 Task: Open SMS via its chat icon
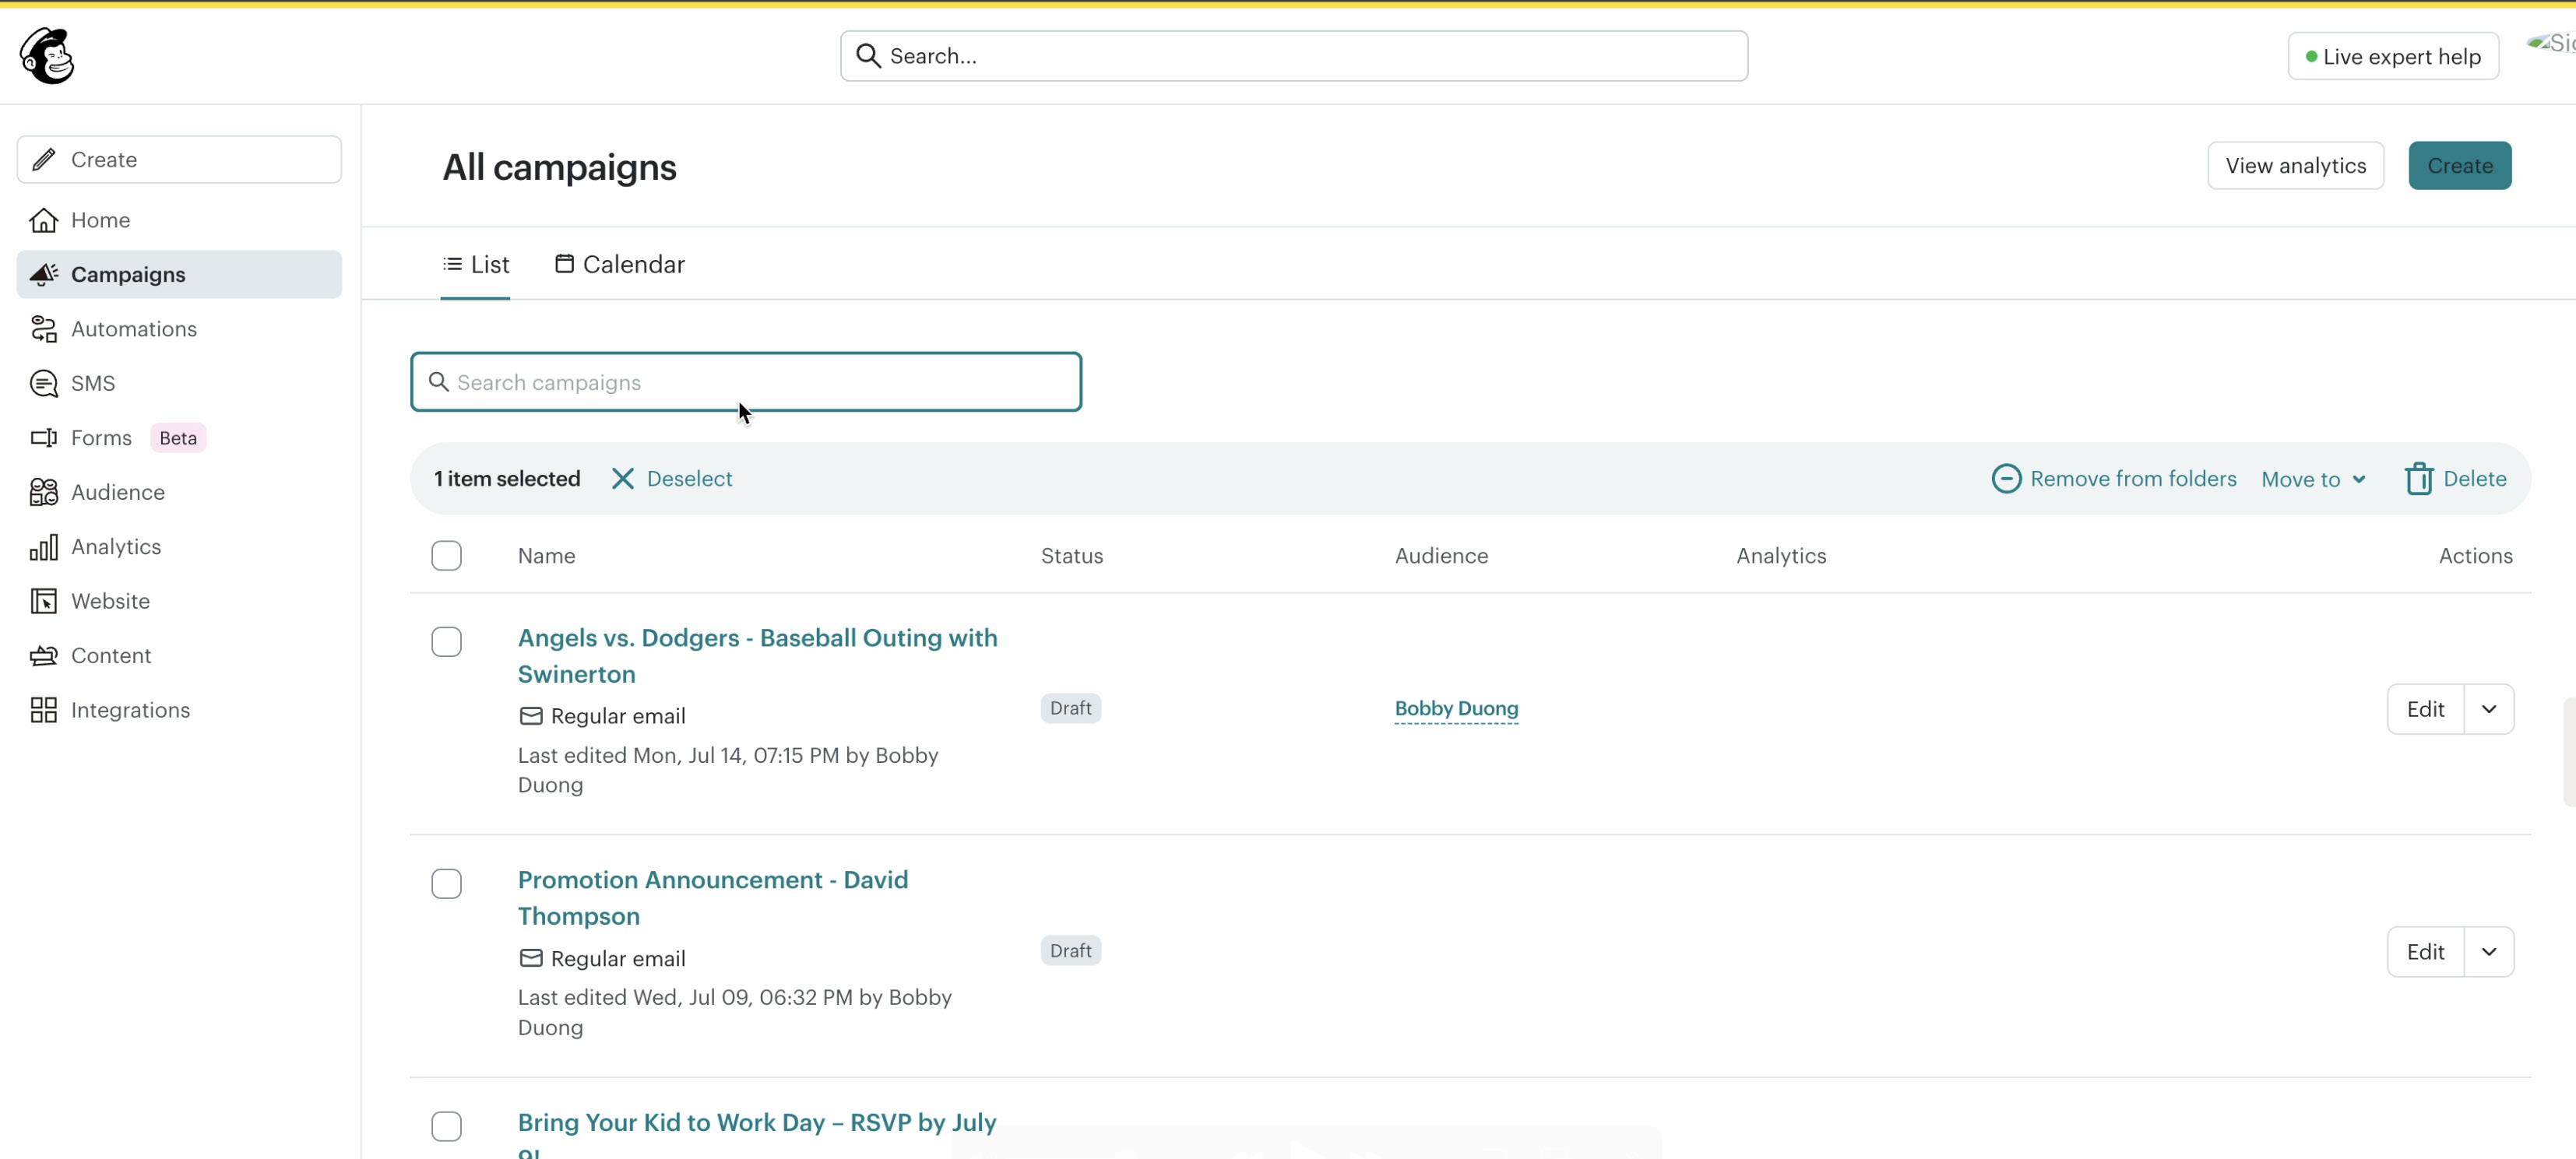(43, 384)
